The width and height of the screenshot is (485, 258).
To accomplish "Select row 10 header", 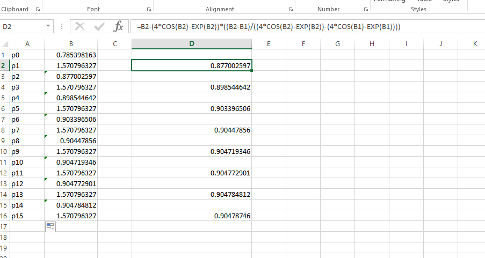I will [x=4, y=151].
